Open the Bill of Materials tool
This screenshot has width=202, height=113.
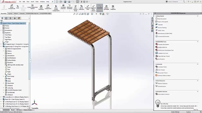pyautogui.click(x=81, y=8)
